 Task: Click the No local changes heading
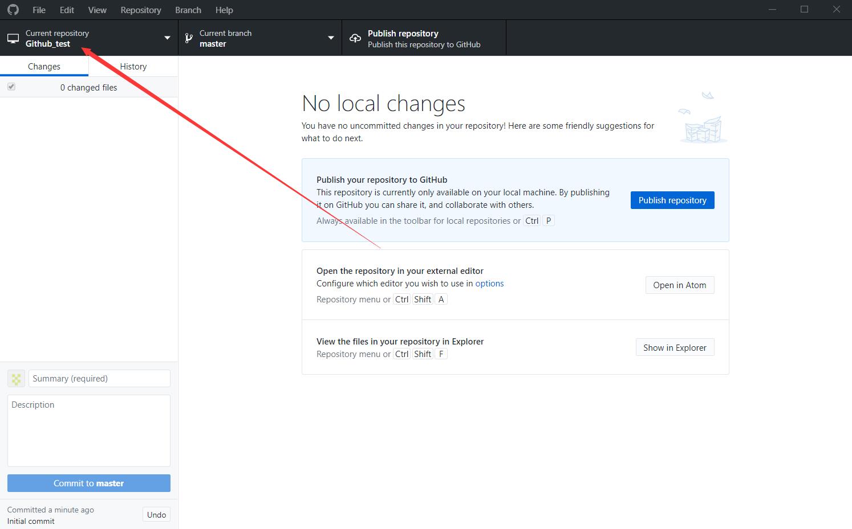point(383,104)
